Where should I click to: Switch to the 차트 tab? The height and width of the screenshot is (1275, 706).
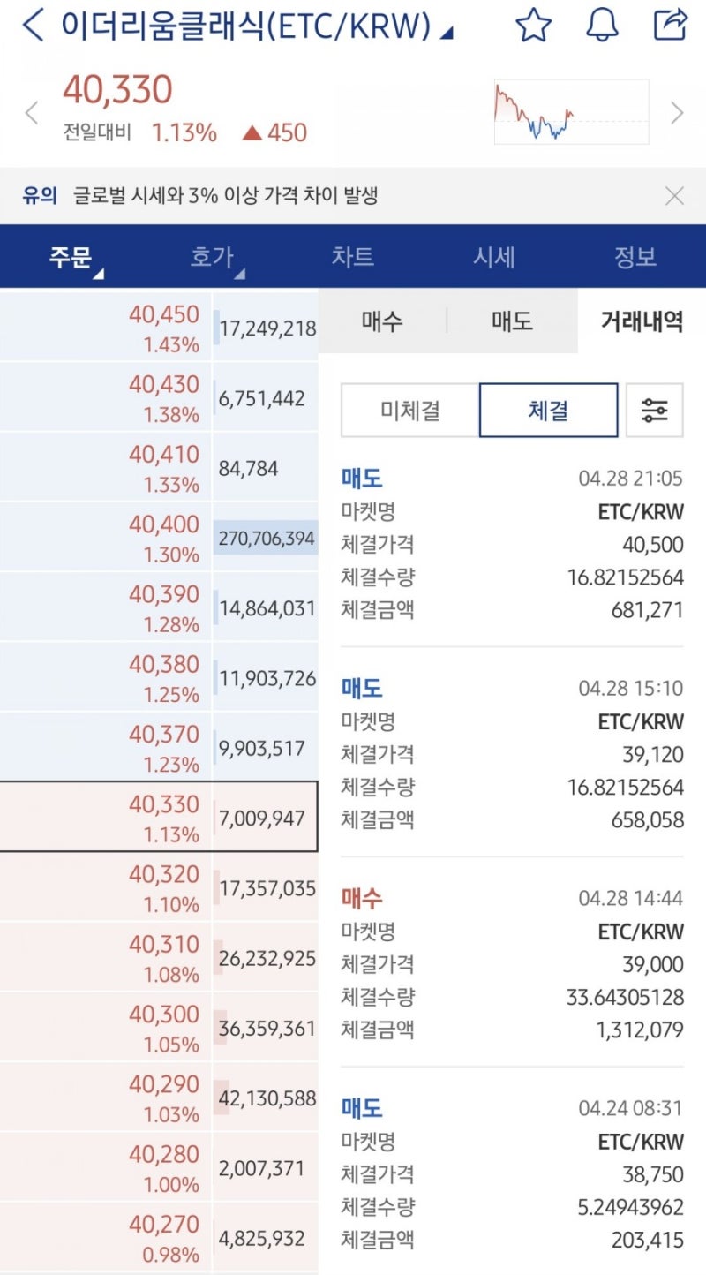point(353,256)
